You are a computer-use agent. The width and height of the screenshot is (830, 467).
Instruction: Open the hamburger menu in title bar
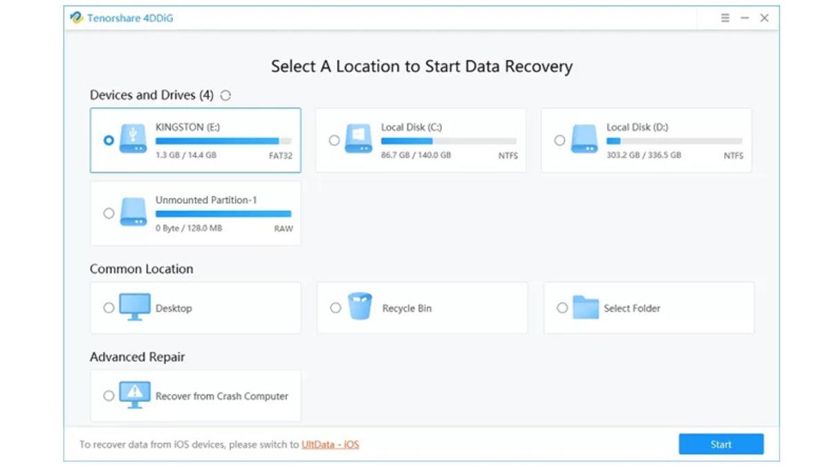coord(725,18)
